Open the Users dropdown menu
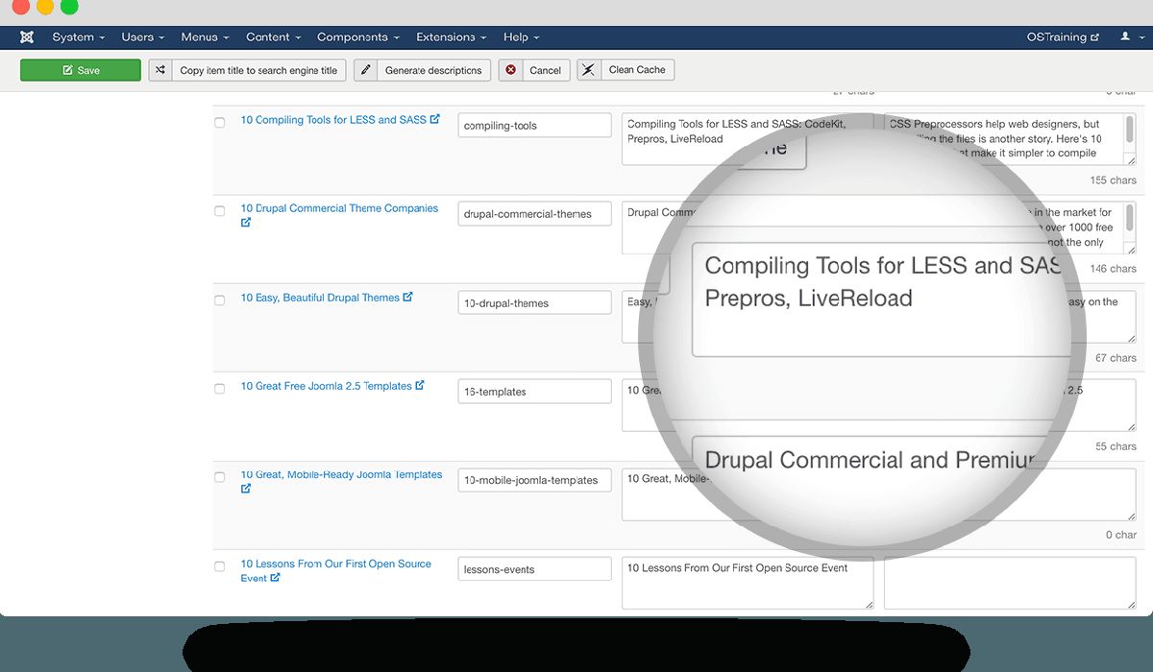1153x672 pixels. [x=143, y=37]
